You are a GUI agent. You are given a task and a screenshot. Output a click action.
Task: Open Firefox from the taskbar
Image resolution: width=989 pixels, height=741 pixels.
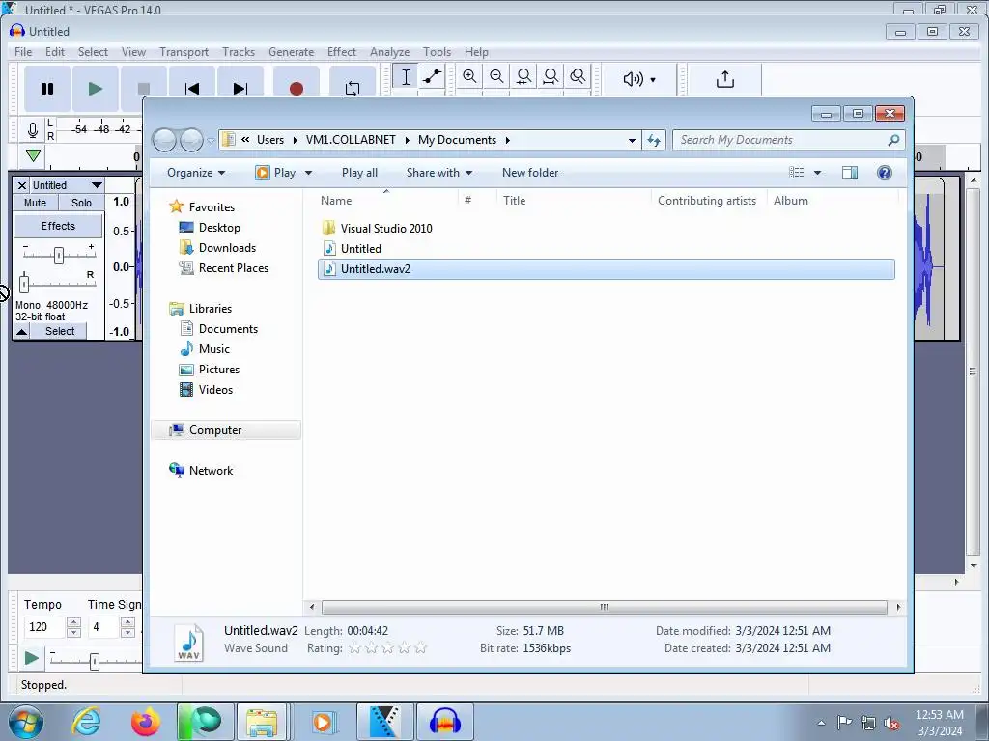pyautogui.click(x=146, y=722)
